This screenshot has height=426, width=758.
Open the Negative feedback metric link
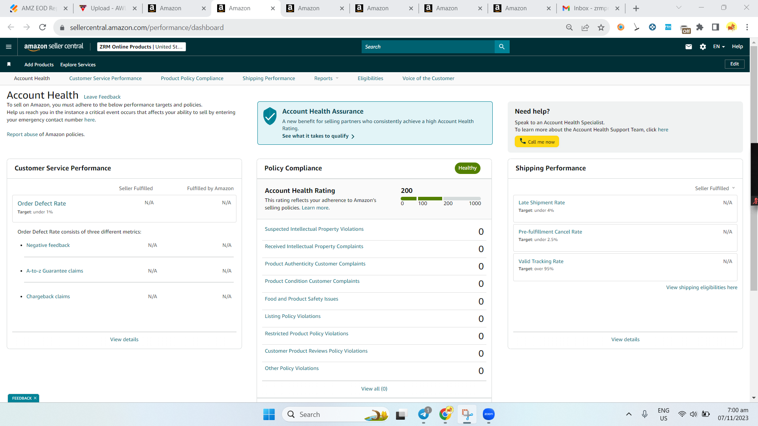click(x=48, y=245)
